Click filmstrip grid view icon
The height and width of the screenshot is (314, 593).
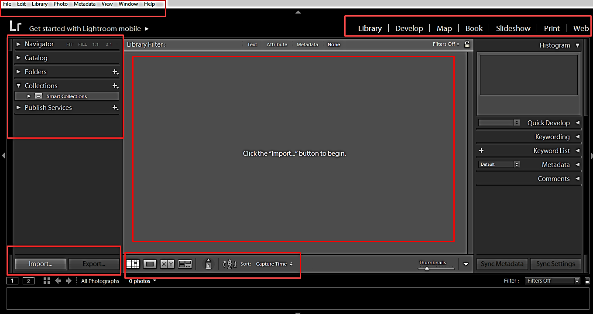[47, 281]
